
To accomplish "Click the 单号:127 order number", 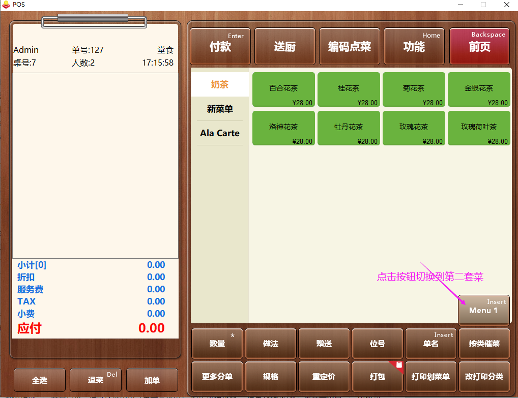I will pos(88,50).
